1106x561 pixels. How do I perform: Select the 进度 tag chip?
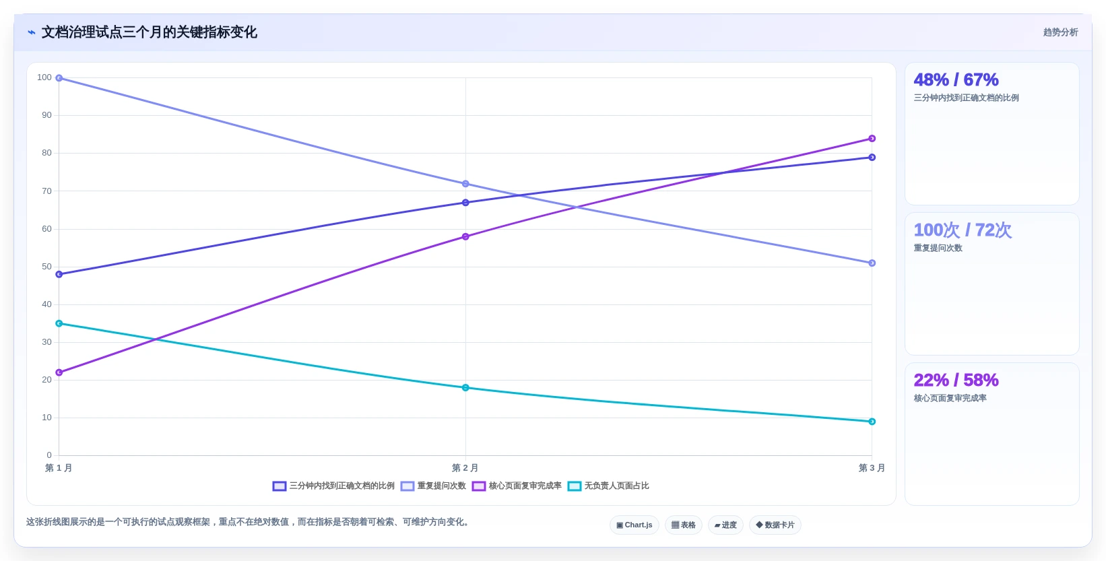(x=725, y=525)
